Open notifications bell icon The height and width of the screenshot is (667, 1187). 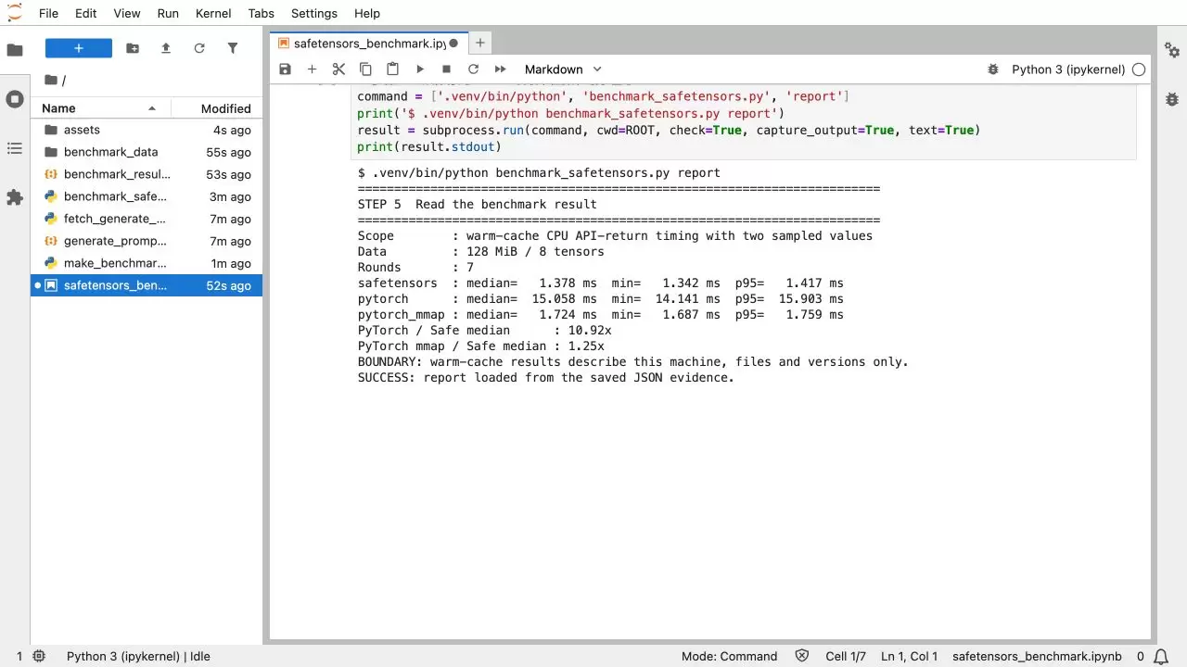pos(1160,656)
